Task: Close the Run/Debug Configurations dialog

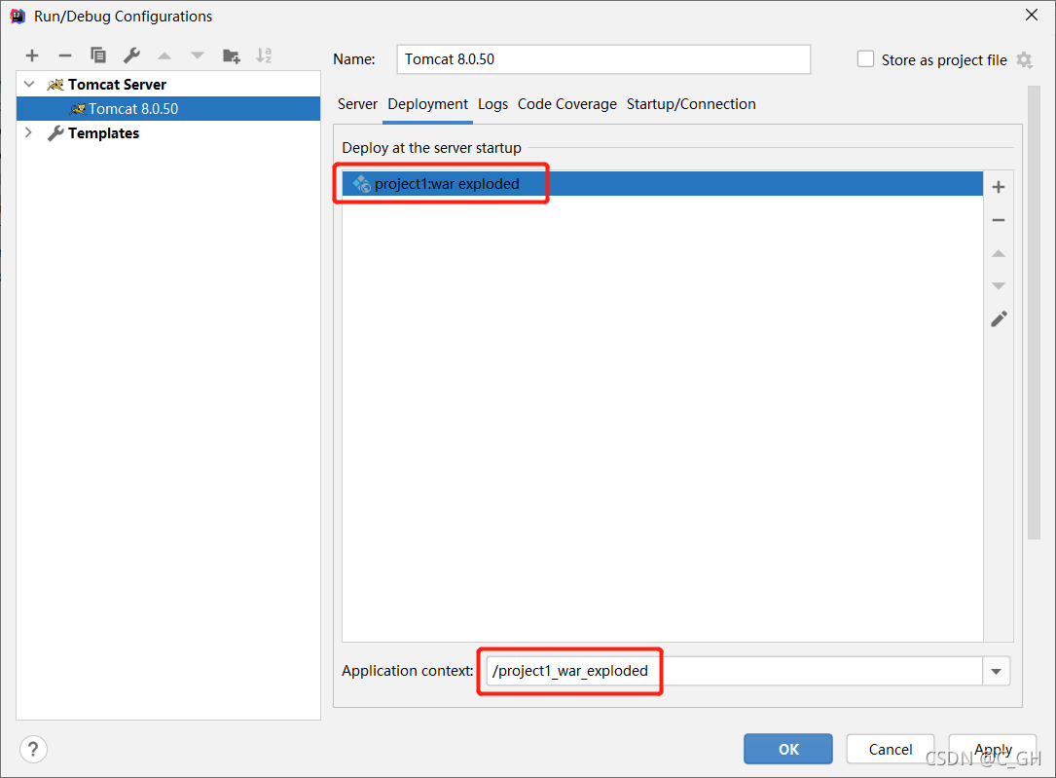Action: coord(1031,15)
